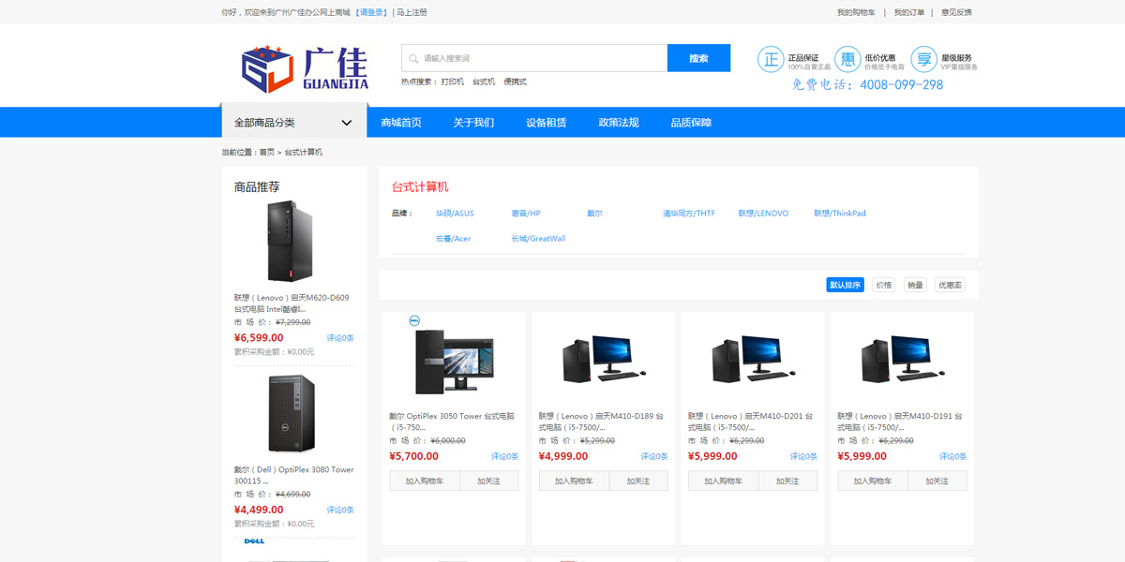Open sidebar Lenovo M620-D609 tower image
1125x562 pixels.
[289, 242]
